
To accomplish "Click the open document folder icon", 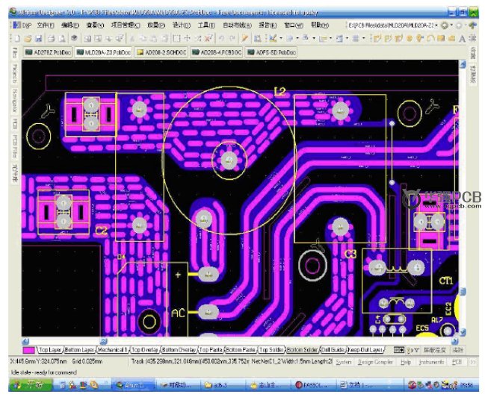I will (28, 38).
